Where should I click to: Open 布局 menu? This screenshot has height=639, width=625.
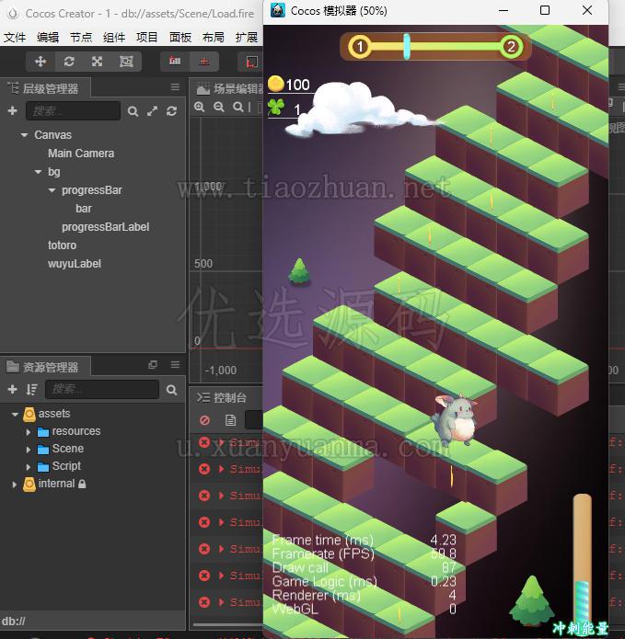213,38
